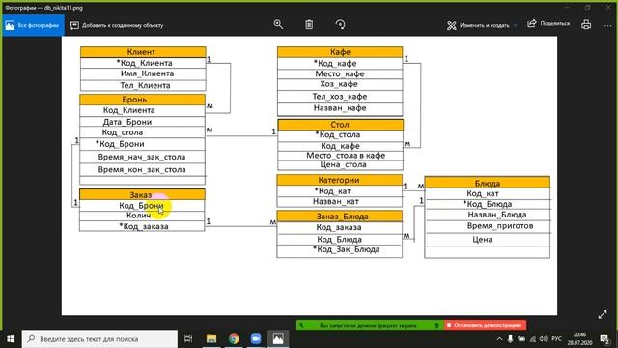Click the Назван_кафе field

(x=340, y=108)
